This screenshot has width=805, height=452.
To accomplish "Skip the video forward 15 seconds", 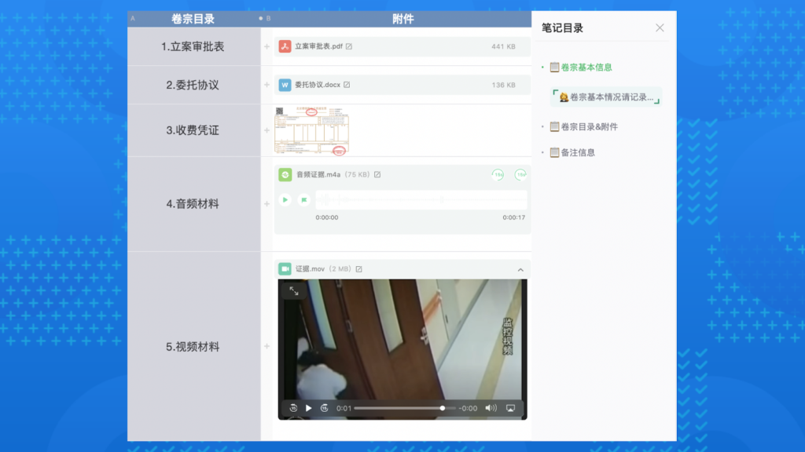I will tap(324, 408).
